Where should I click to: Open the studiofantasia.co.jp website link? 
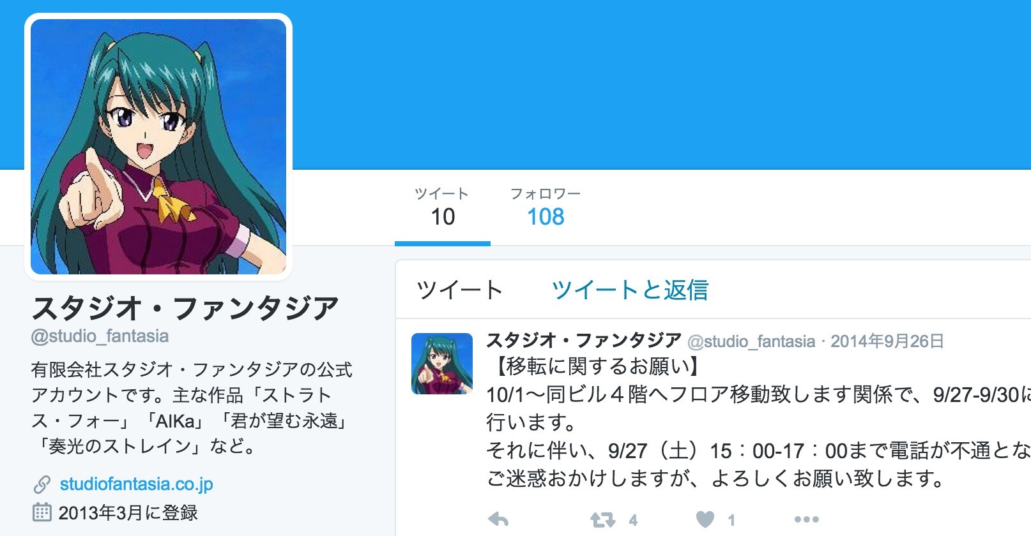tap(136, 484)
